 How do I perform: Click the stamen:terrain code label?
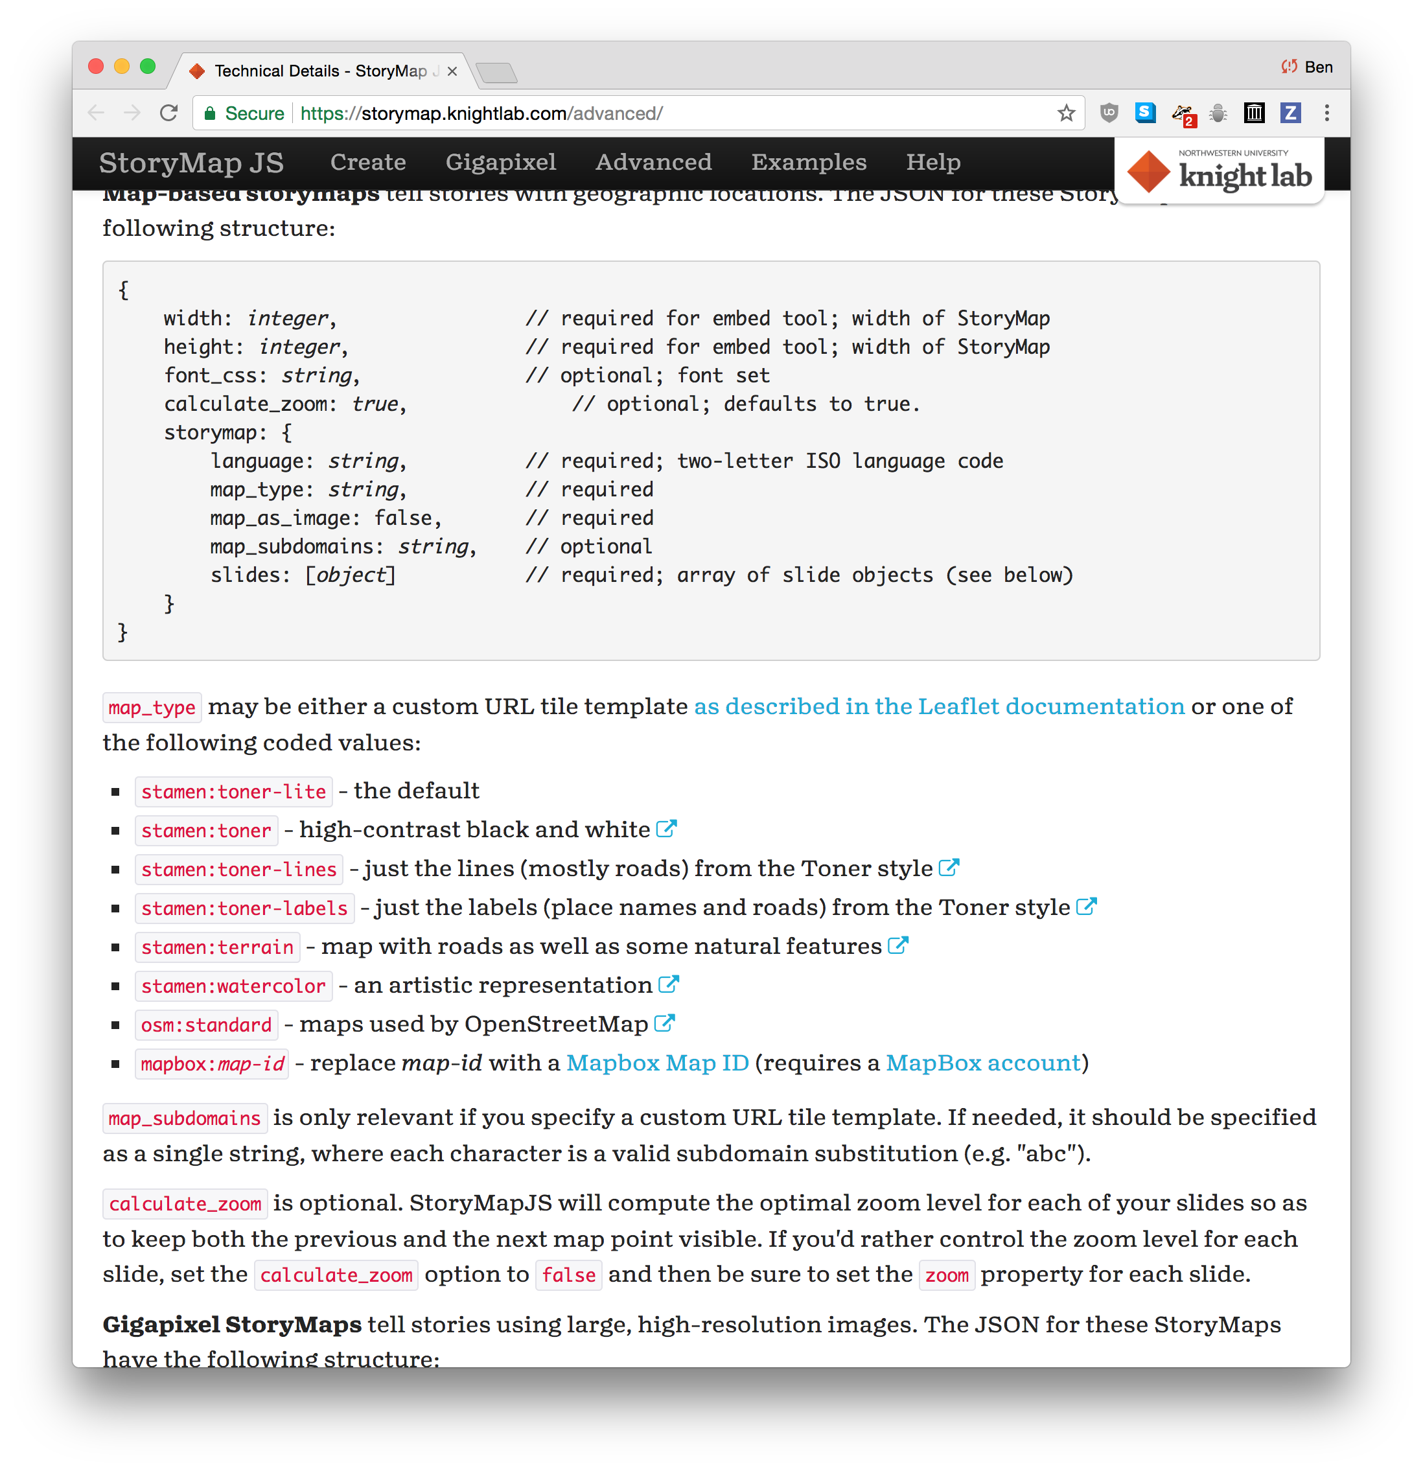(x=218, y=948)
